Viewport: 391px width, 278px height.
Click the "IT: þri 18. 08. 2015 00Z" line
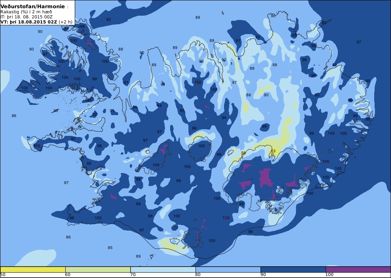click(x=27, y=17)
